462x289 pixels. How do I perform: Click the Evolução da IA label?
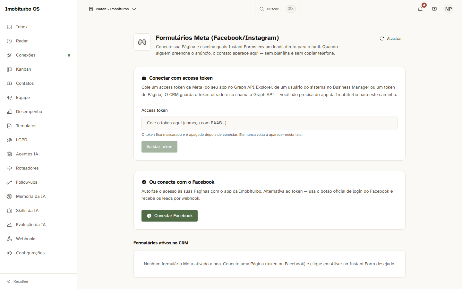(x=31, y=225)
